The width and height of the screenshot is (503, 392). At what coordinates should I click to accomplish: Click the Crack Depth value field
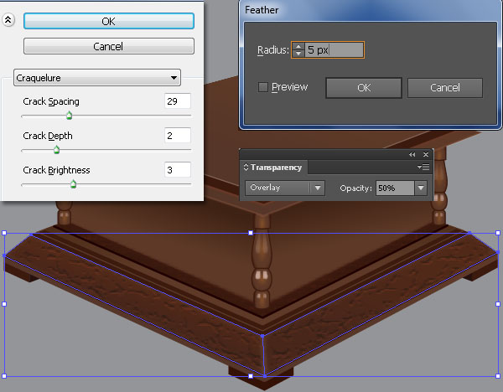[x=178, y=136]
